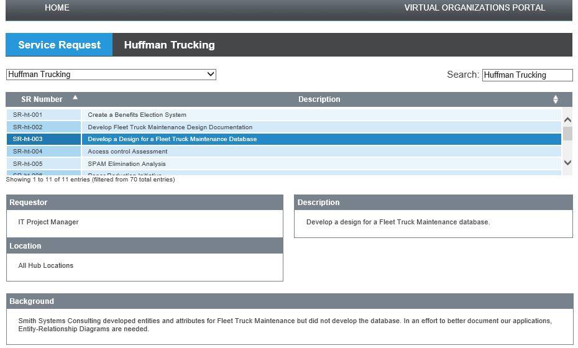Go to the HOME page
Screen dimensions: 578x348
[x=57, y=7]
